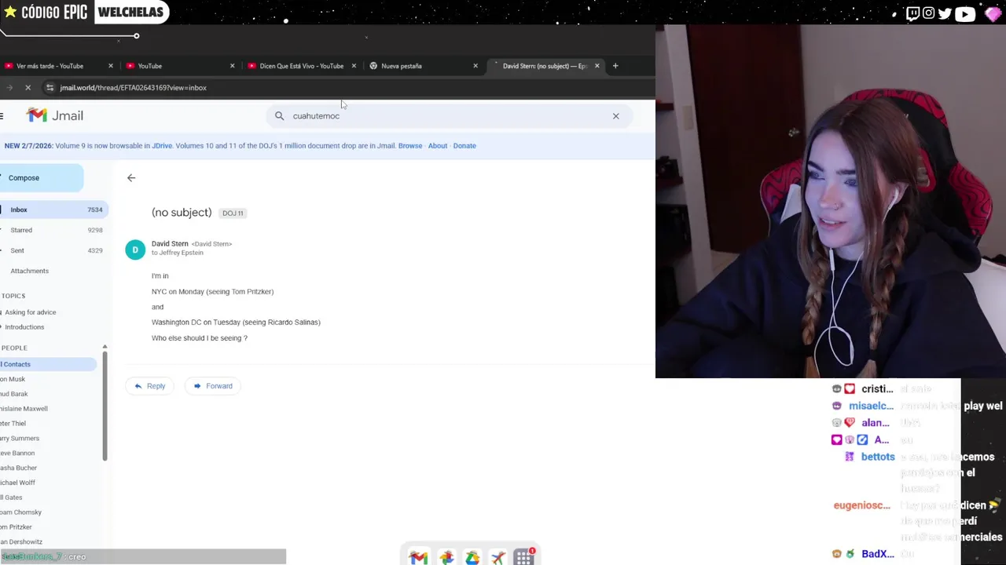Open site info icon in address bar
This screenshot has width=1006, height=565.
(x=50, y=88)
